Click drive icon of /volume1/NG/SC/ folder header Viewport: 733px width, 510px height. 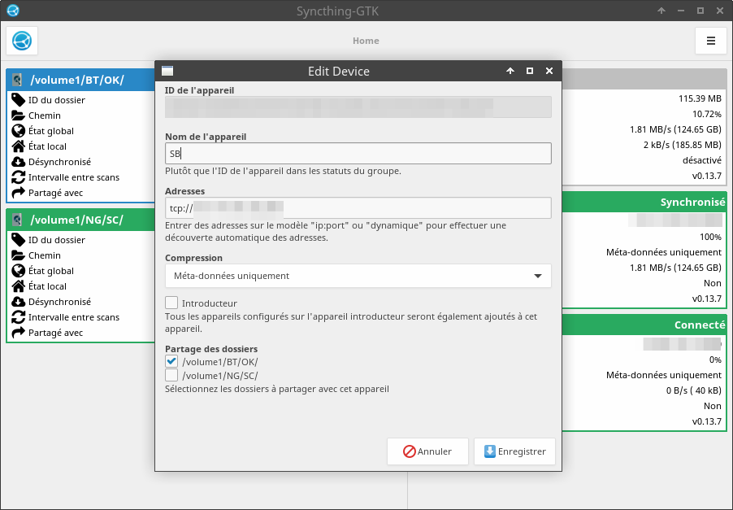17,220
